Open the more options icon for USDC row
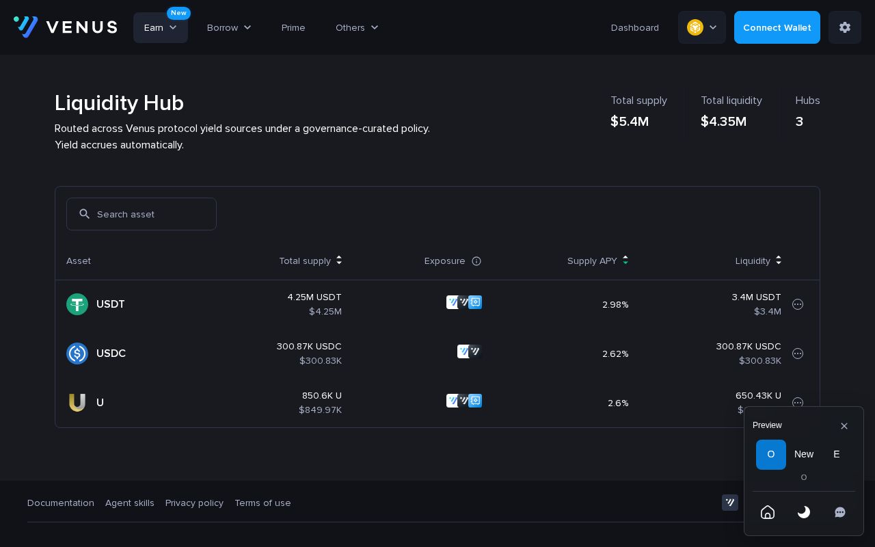 [798, 353]
